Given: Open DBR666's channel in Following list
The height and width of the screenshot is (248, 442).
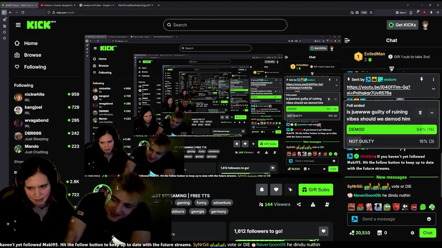Looking at the screenshot, I should tap(47, 136).
